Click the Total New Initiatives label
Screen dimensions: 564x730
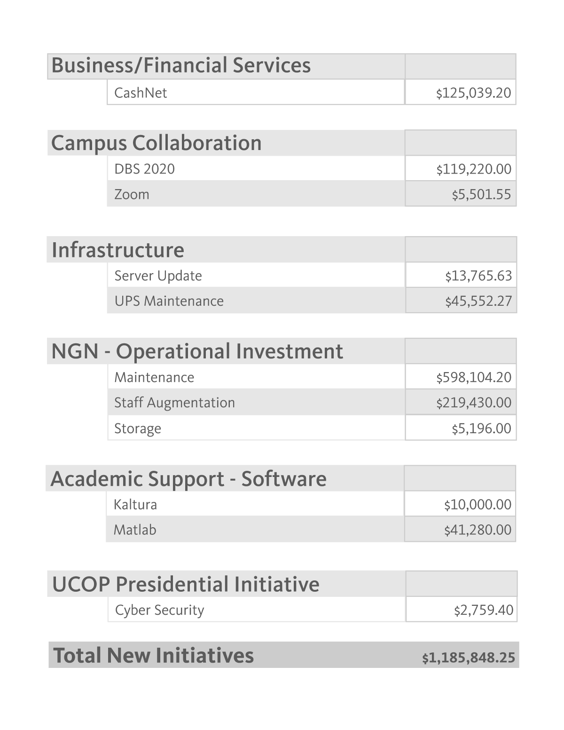tap(154, 655)
